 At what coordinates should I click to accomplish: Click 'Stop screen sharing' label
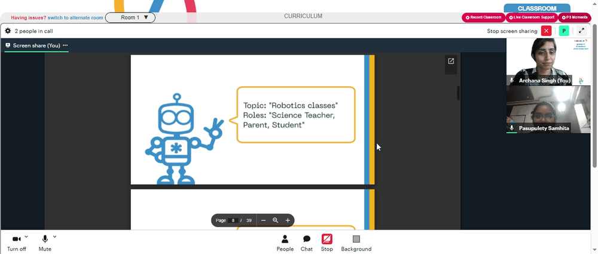(512, 31)
